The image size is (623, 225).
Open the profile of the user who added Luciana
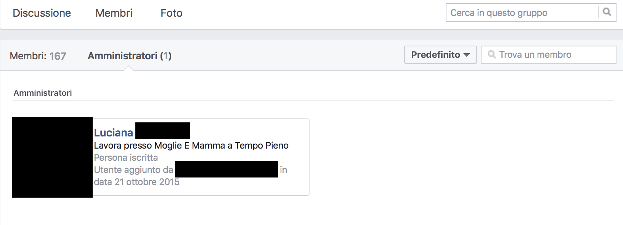(226, 169)
